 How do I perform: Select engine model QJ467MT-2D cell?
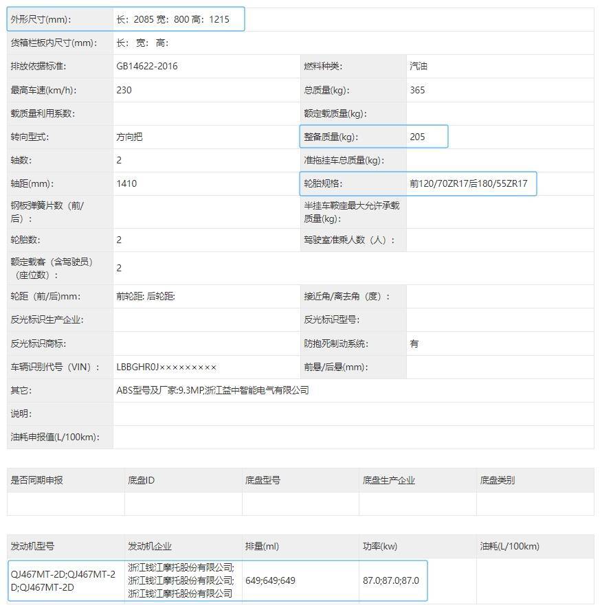click(x=63, y=581)
